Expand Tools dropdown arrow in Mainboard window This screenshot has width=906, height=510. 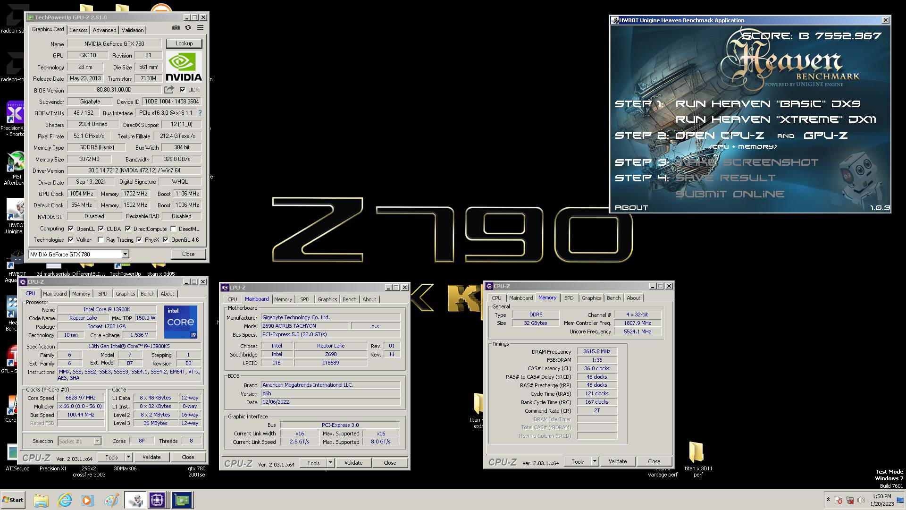[330, 463]
